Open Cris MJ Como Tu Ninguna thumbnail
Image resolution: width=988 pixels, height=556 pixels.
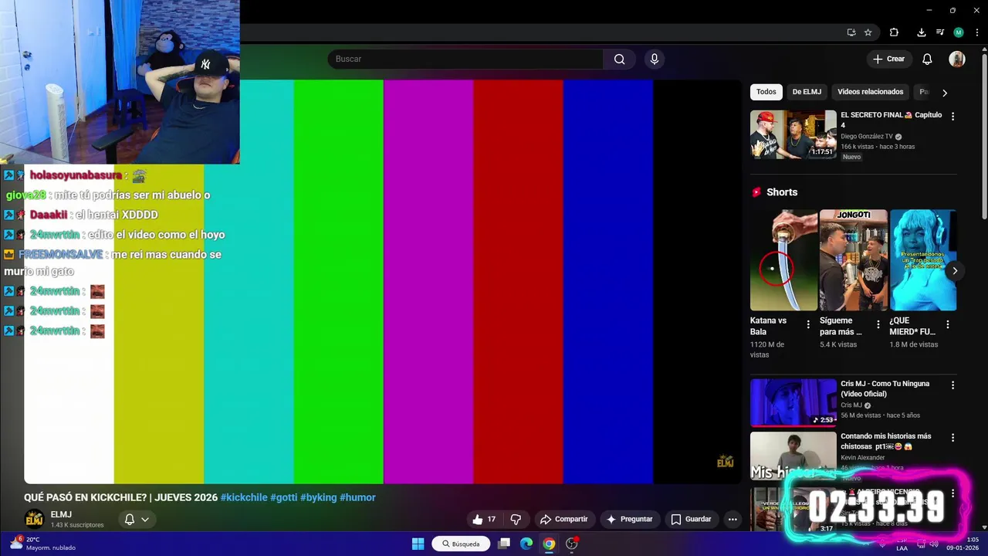click(793, 402)
